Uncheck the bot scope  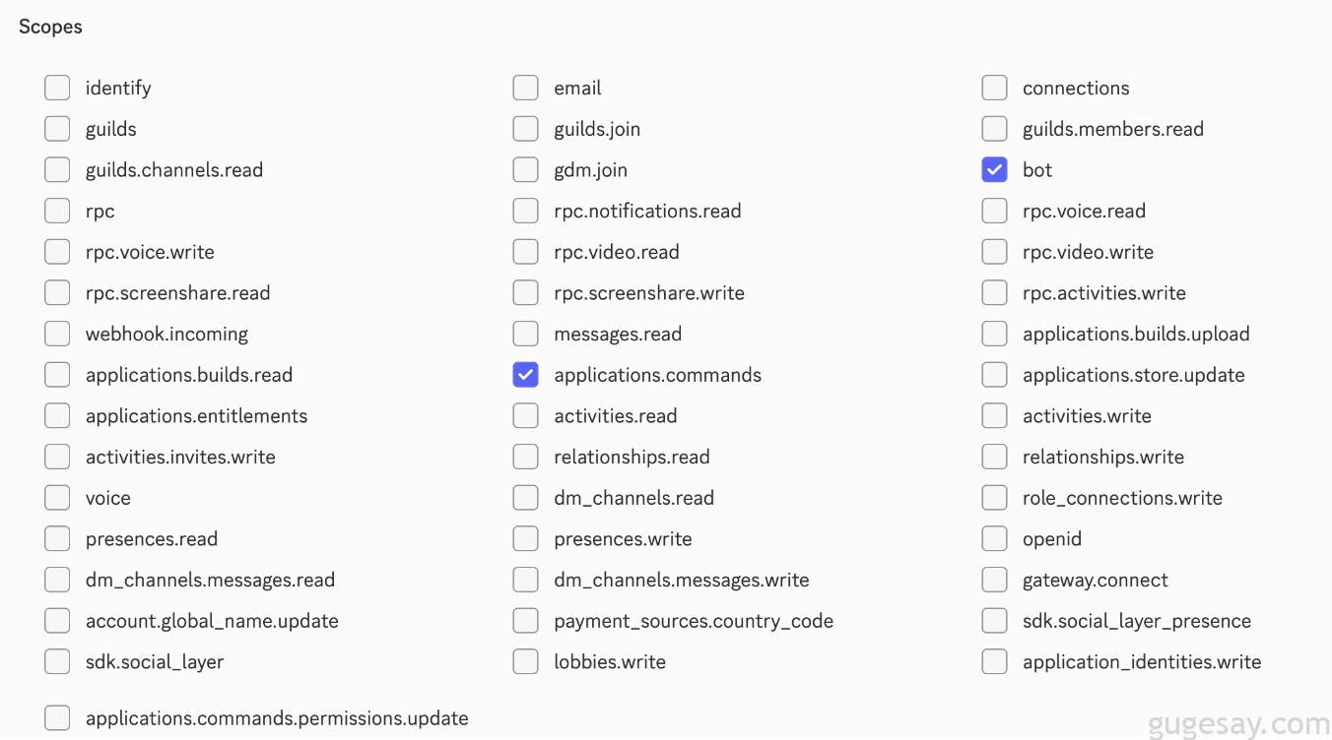pyautogui.click(x=994, y=170)
